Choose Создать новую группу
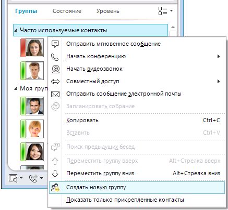The width and height of the screenshot is (228, 210). point(137,187)
